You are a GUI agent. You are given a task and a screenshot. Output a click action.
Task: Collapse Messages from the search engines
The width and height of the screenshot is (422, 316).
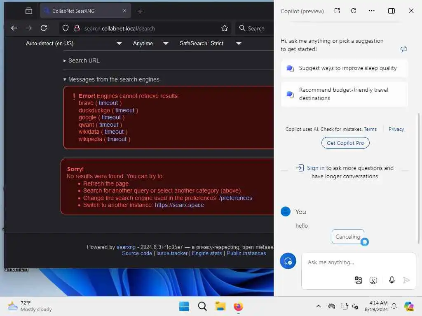pos(111,79)
